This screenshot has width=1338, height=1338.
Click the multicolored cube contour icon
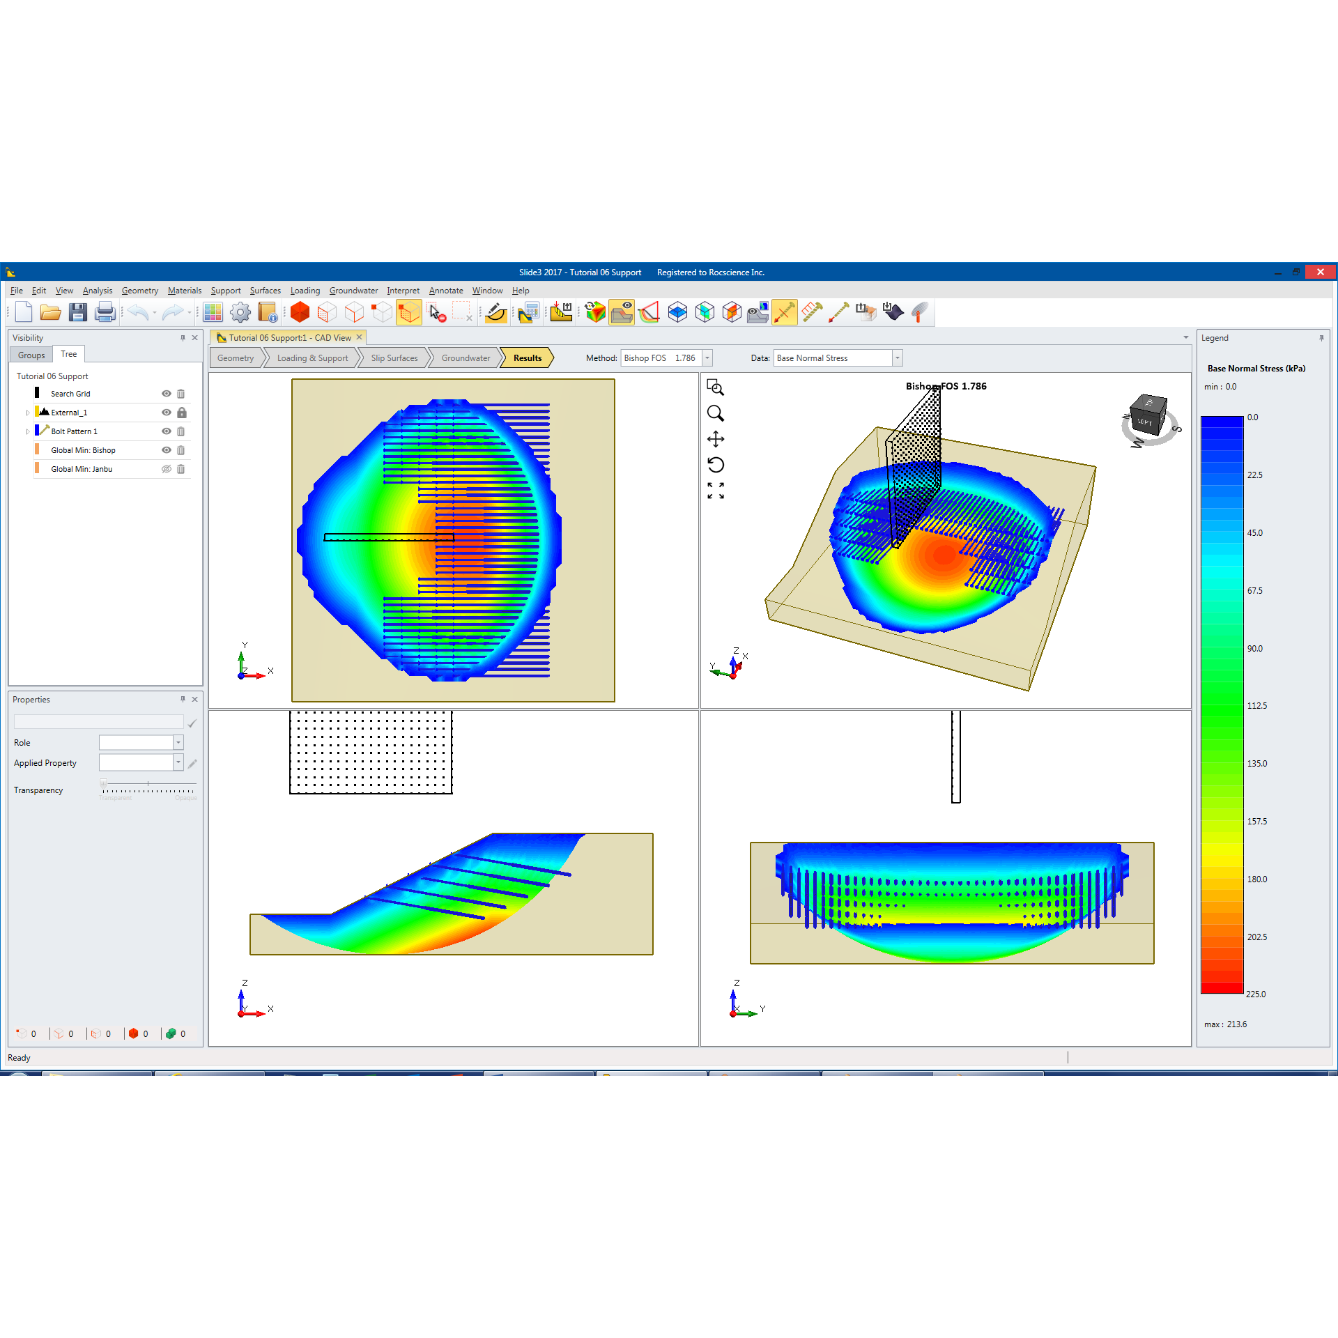point(595,312)
